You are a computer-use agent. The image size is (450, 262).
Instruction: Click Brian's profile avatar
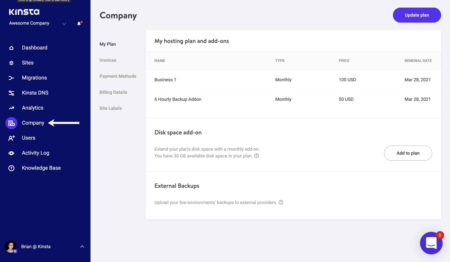pyautogui.click(x=11, y=247)
